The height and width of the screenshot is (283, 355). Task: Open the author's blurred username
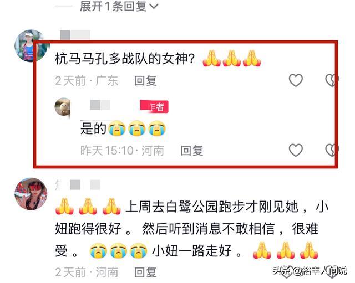click(100, 105)
